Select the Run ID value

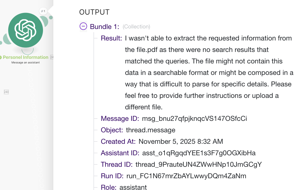point(186,176)
